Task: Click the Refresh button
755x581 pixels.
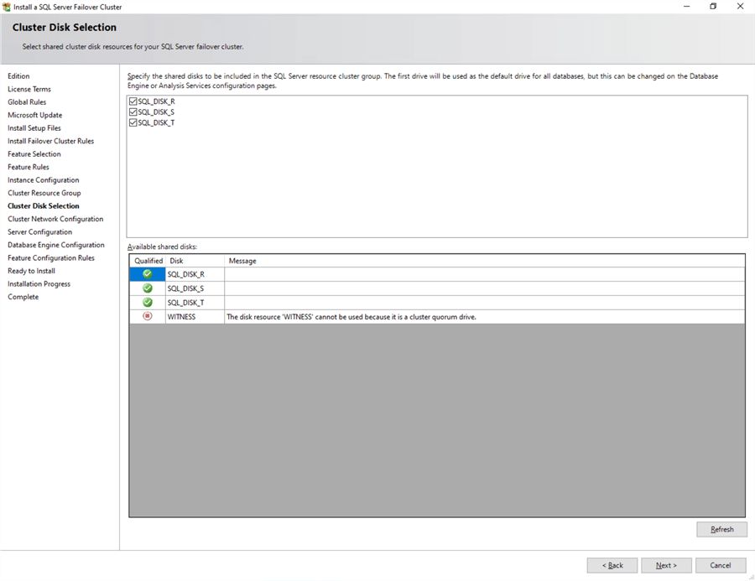Action: coord(721,529)
